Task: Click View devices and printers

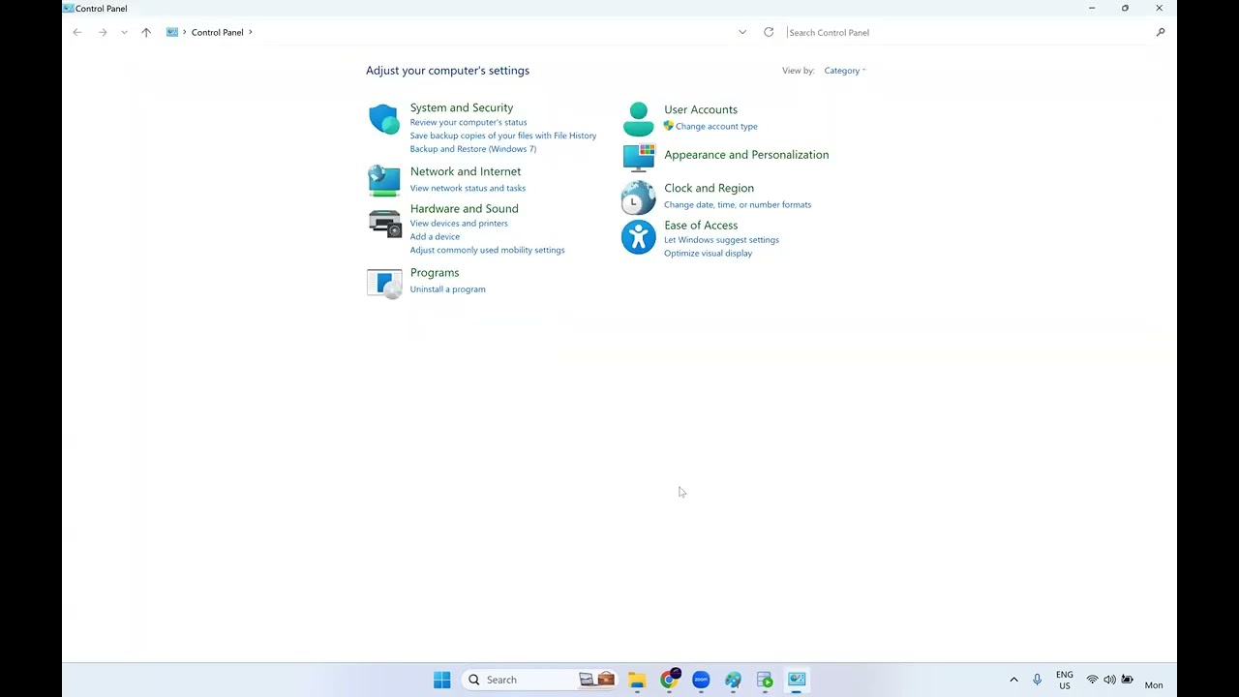Action: pos(459,223)
